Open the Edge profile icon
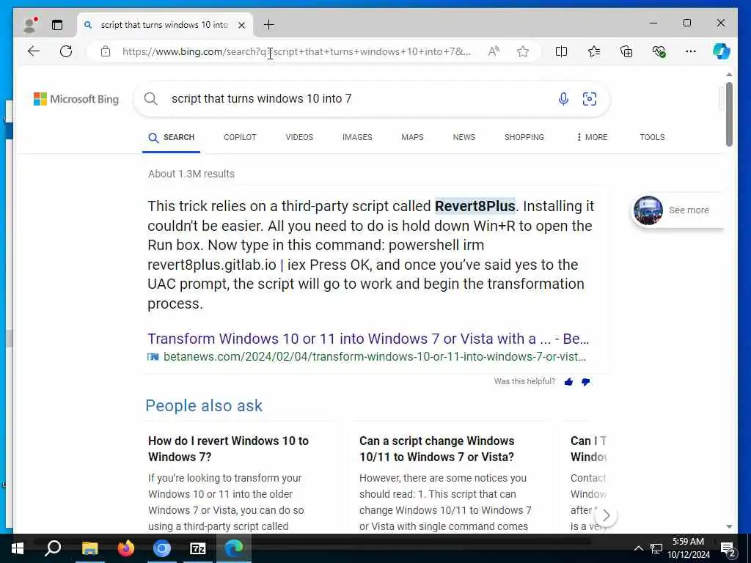 (x=30, y=25)
